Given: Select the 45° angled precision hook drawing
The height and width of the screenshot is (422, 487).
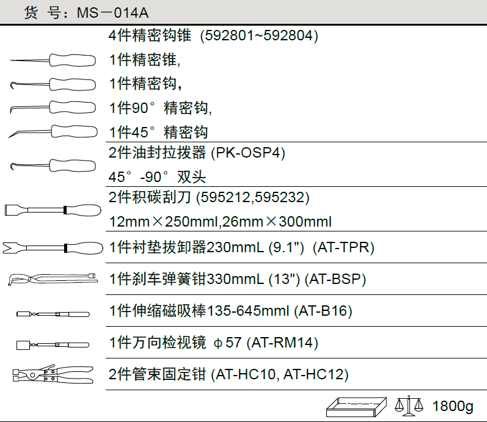Looking at the screenshot, I should click(53, 131).
